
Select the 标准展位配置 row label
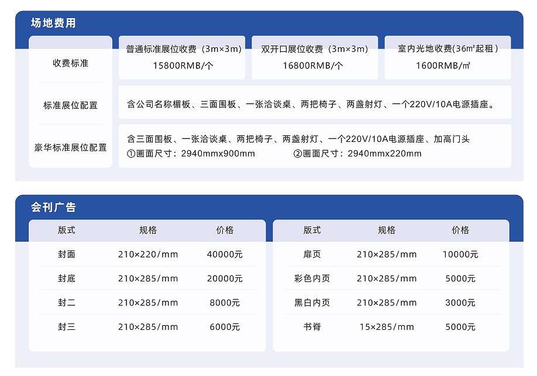pyautogui.click(x=70, y=106)
